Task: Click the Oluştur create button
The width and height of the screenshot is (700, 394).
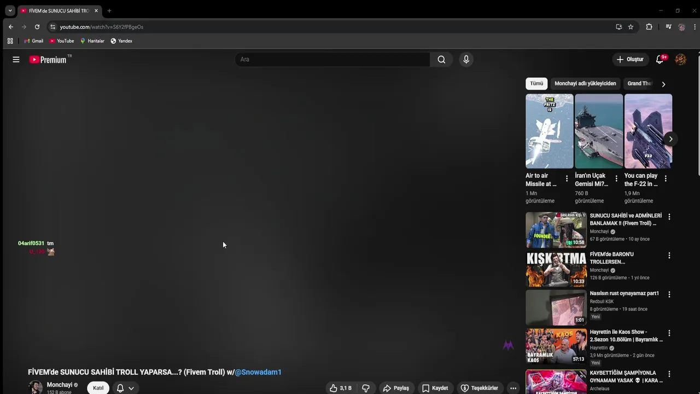Action: pos(629,59)
